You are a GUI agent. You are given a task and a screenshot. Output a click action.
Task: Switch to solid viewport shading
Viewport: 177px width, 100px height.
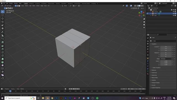tap(139, 6)
